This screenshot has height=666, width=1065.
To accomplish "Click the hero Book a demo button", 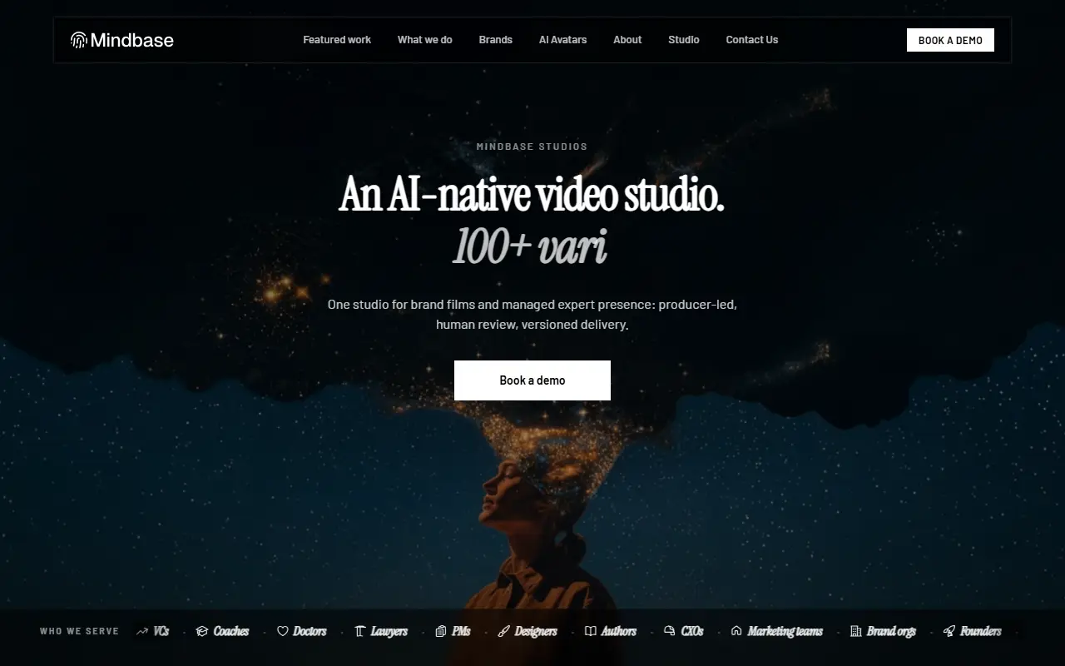I will pyautogui.click(x=532, y=380).
